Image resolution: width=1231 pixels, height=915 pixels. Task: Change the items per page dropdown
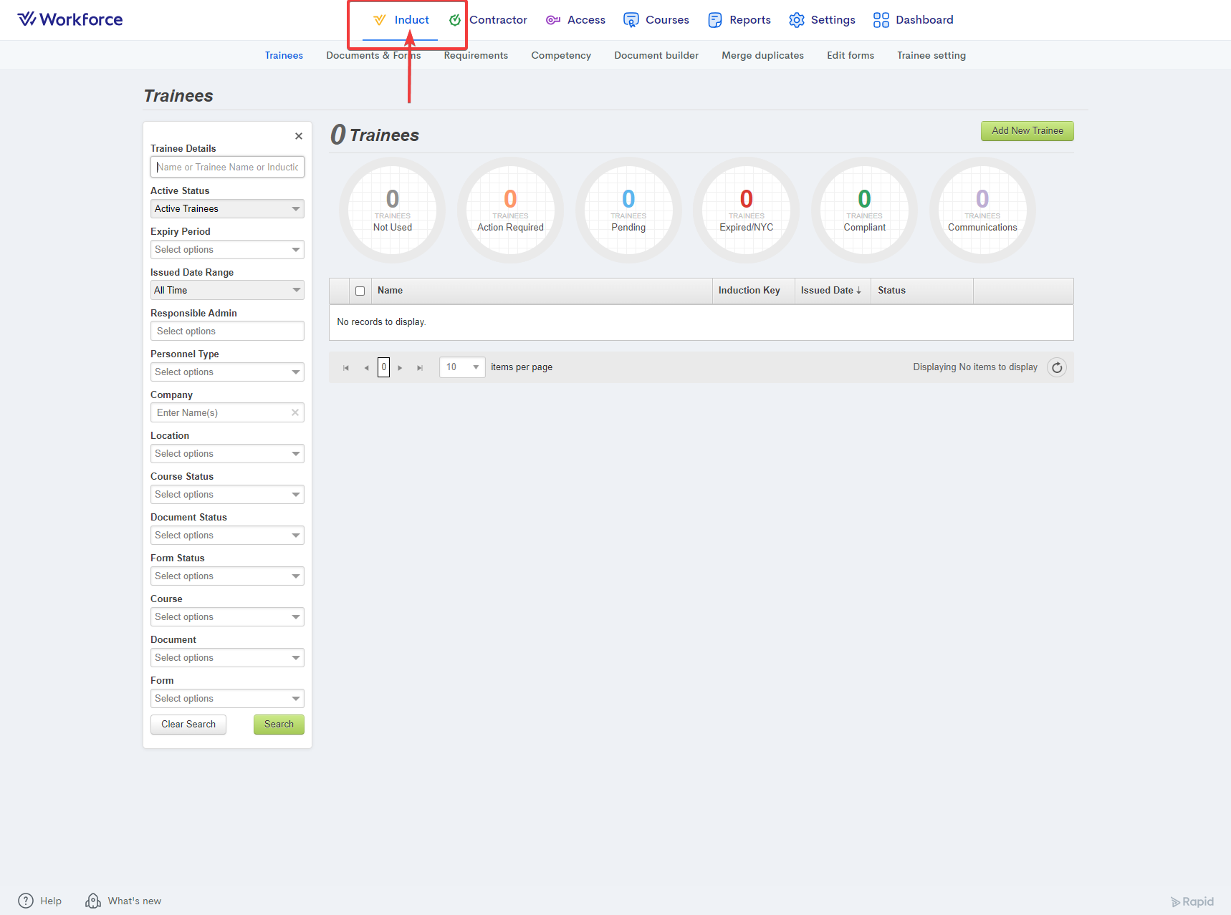(x=462, y=367)
